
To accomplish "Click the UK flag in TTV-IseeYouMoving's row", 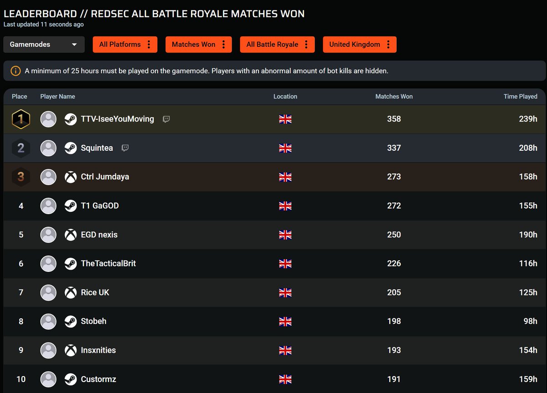I will (x=285, y=119).
